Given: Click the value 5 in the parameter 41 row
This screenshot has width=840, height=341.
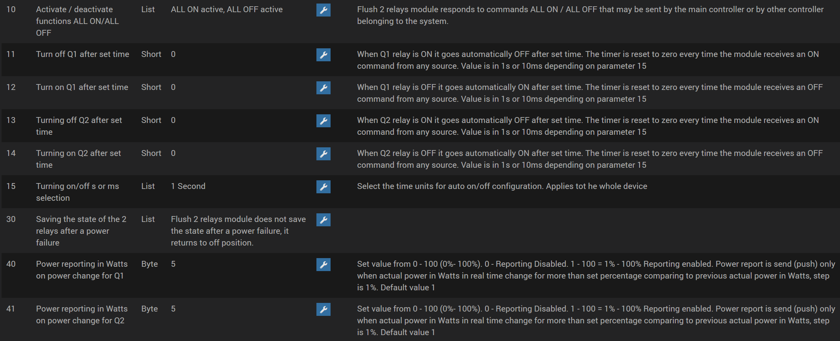Looking at the screenshot, I should [x=173, y=309].
